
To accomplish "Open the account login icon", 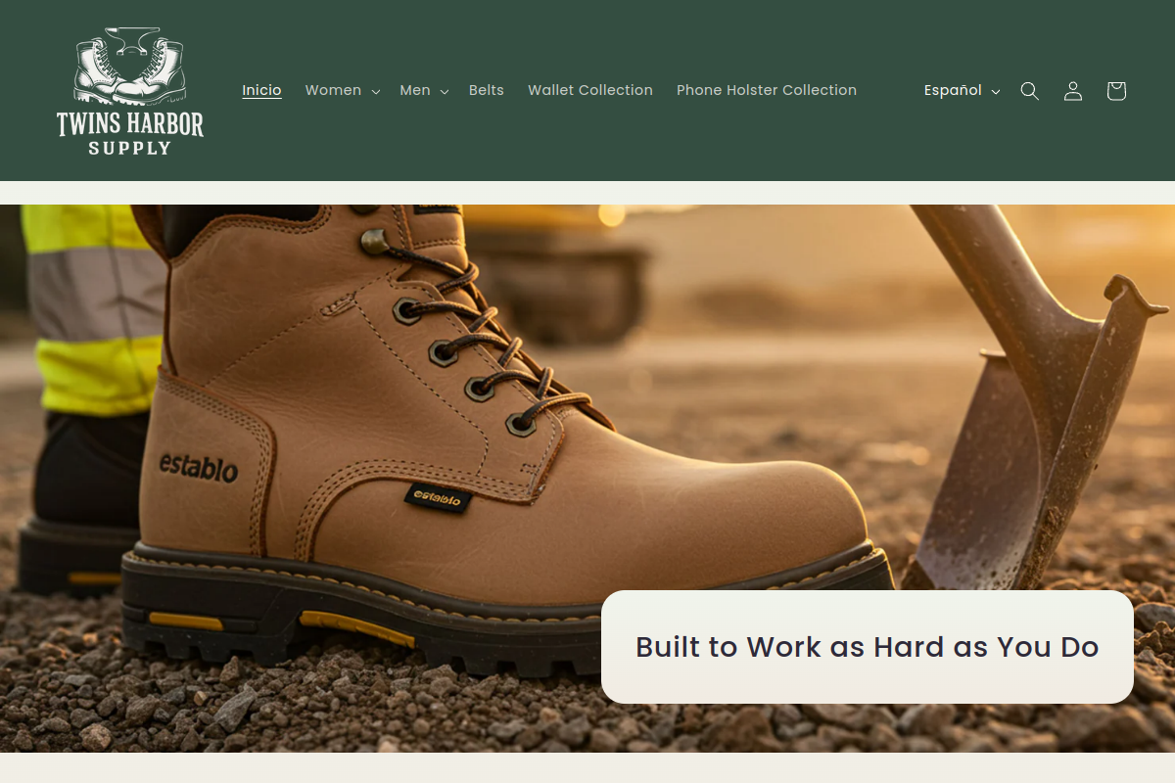I will (x=1073, y=91).
